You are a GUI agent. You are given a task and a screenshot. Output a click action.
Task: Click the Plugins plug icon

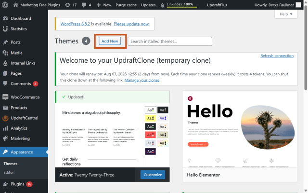click(5, 184)
